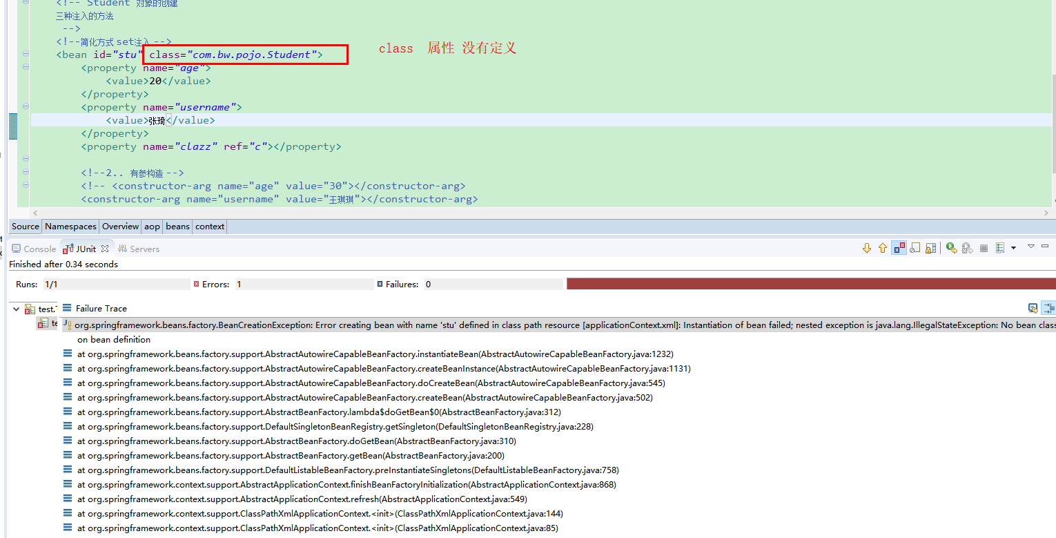Toggle Scroll Lock in JUnit toolbar
The height and width of the screenshot is (538, 1056).
pos(930,247)
